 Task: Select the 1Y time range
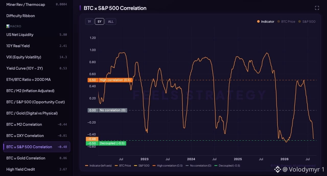(89, 21)
